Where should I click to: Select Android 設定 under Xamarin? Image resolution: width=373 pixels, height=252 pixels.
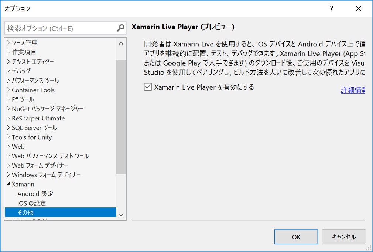pyautogui.click(x=35, y=194)
